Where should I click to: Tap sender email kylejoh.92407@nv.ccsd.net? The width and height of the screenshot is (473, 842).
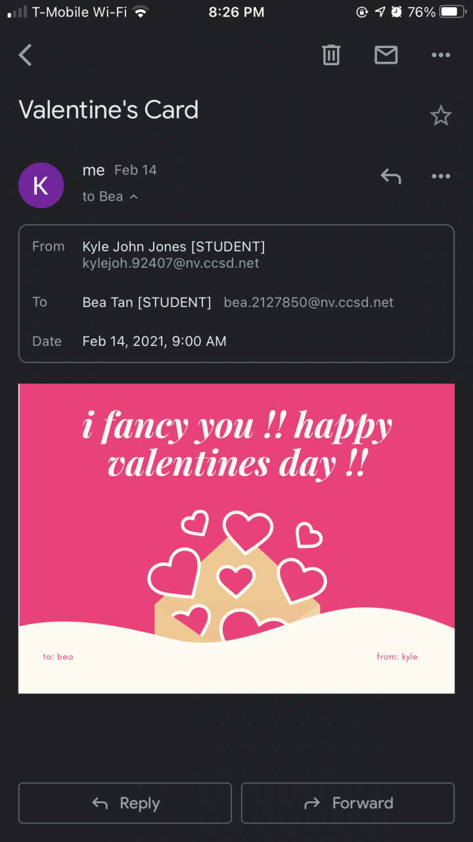click(171, 263)
